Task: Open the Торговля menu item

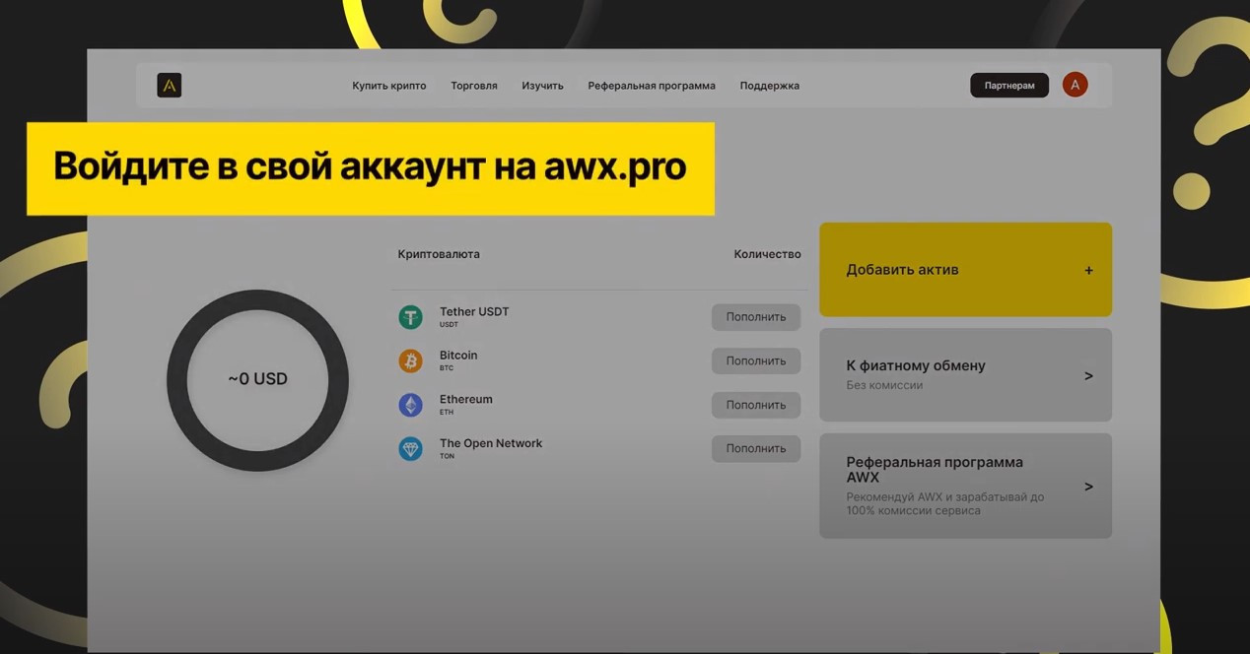Action: point(474,86)
